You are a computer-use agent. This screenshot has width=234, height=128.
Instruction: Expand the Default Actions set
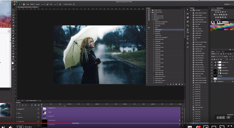[151, 10]
